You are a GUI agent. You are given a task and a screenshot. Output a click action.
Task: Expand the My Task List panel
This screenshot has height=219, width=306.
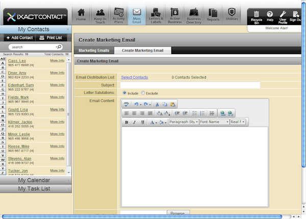pos(34,189)
